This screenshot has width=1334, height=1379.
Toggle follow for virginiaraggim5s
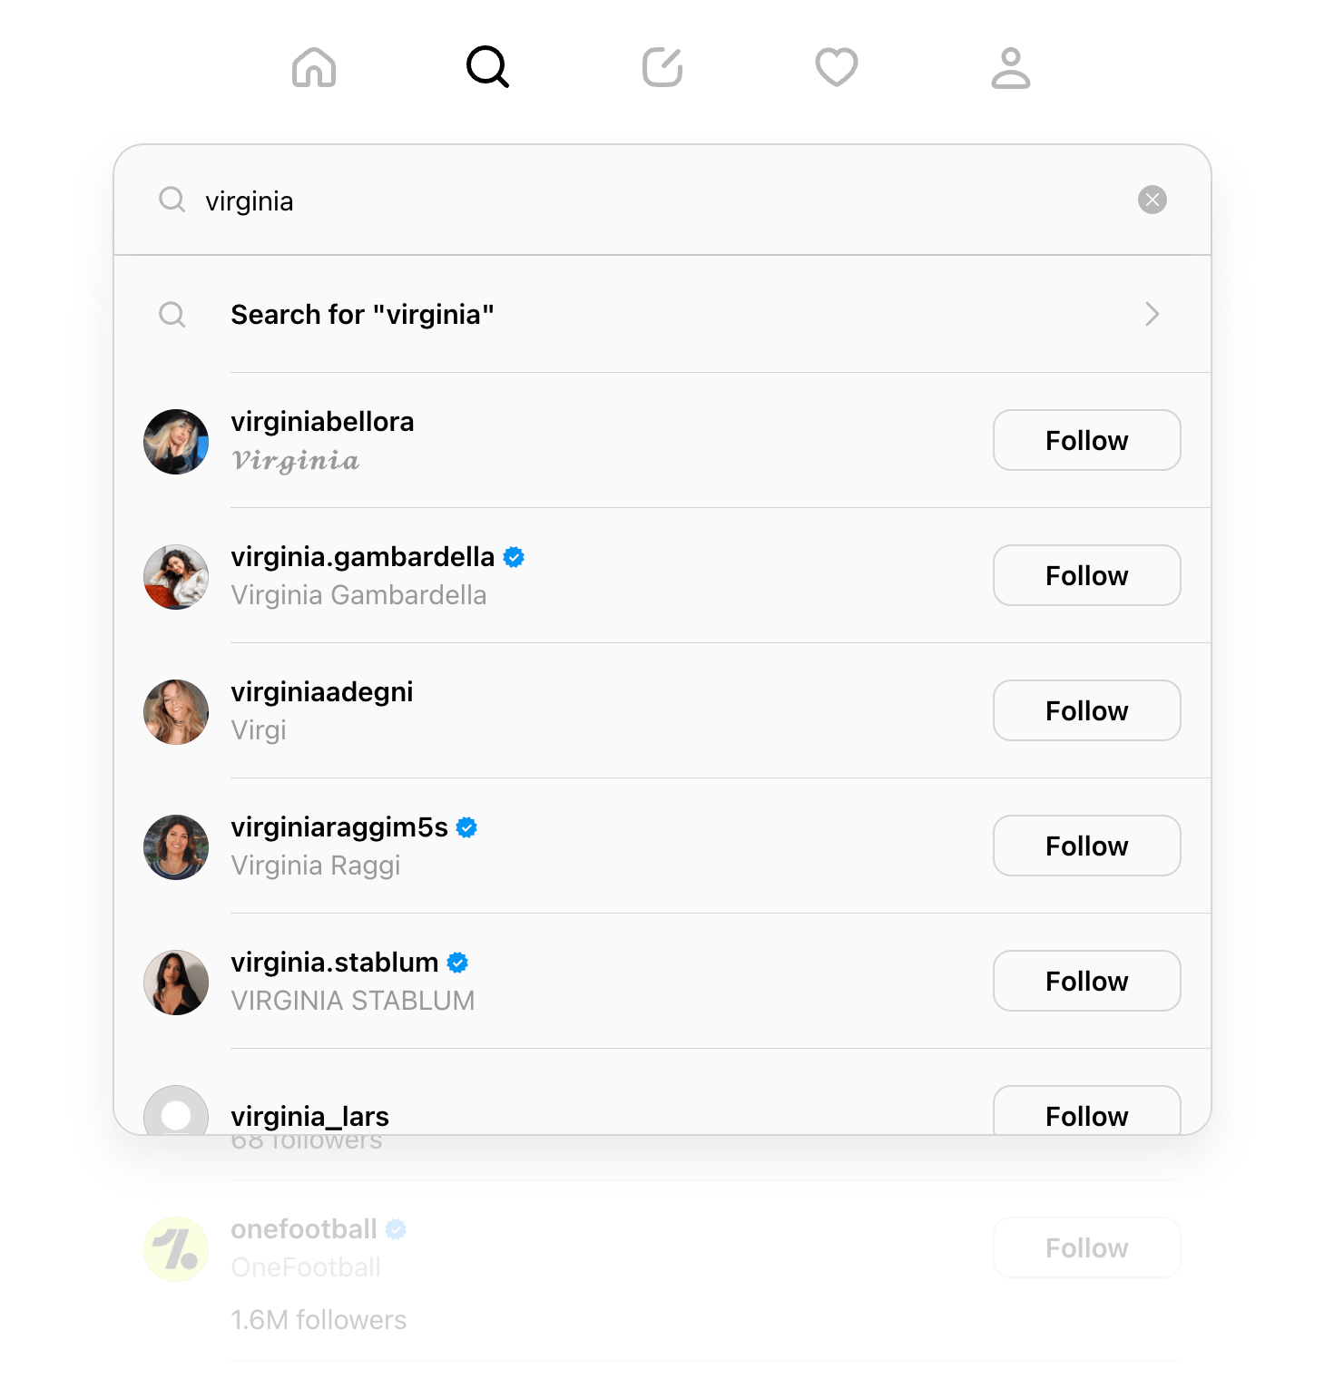1086,846
